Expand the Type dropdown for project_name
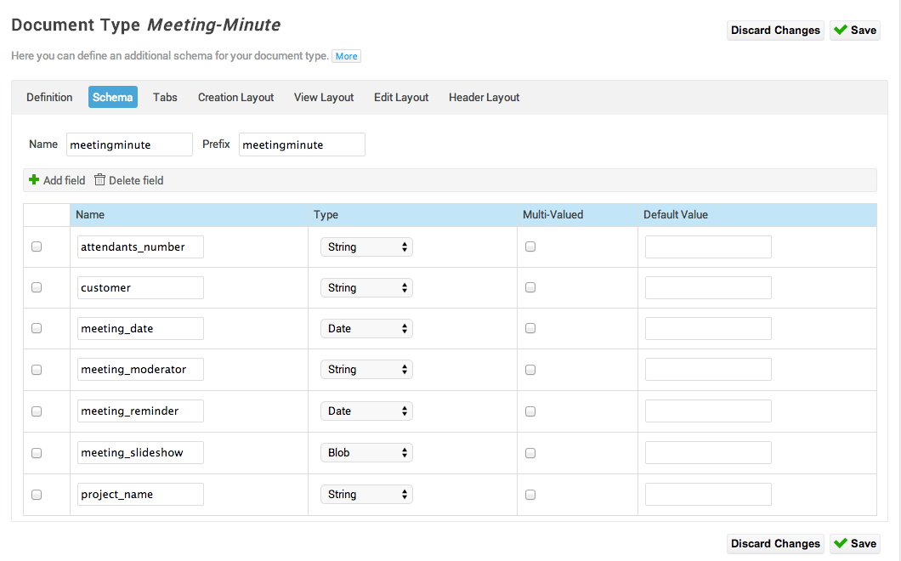This screenshot has width=901, height=561. pos(366,495)
